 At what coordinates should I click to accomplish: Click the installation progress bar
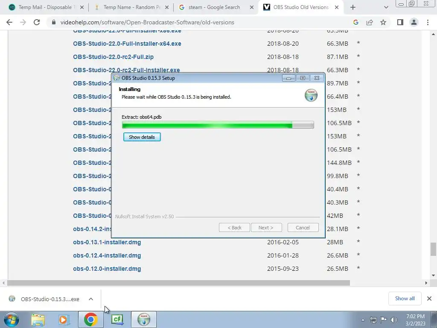[x=218, y=125]
